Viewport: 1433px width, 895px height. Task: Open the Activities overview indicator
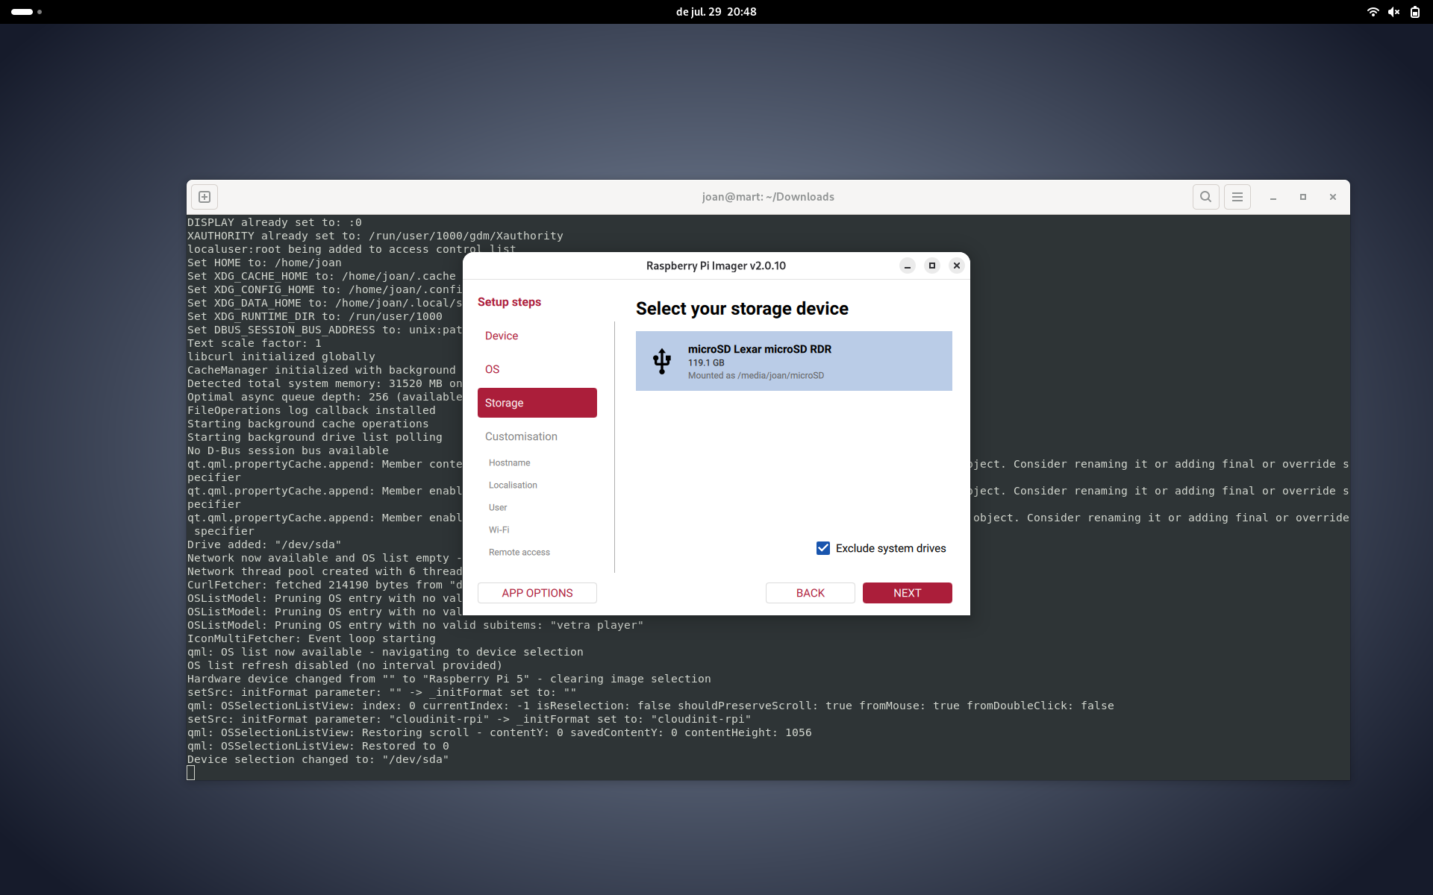click(27, 12)
